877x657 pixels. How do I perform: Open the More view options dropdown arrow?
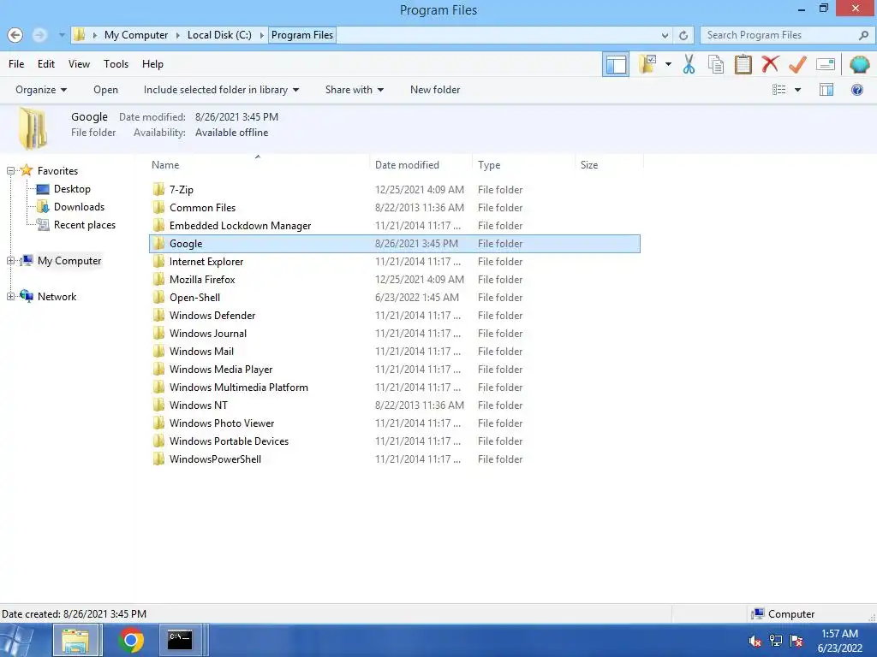tap(797, 90)
